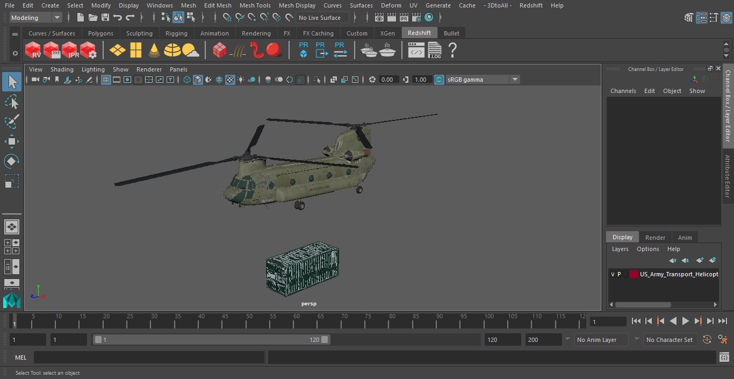Toggle layer visibility V box
Viewport: 734px width, 379px height.
613,274
